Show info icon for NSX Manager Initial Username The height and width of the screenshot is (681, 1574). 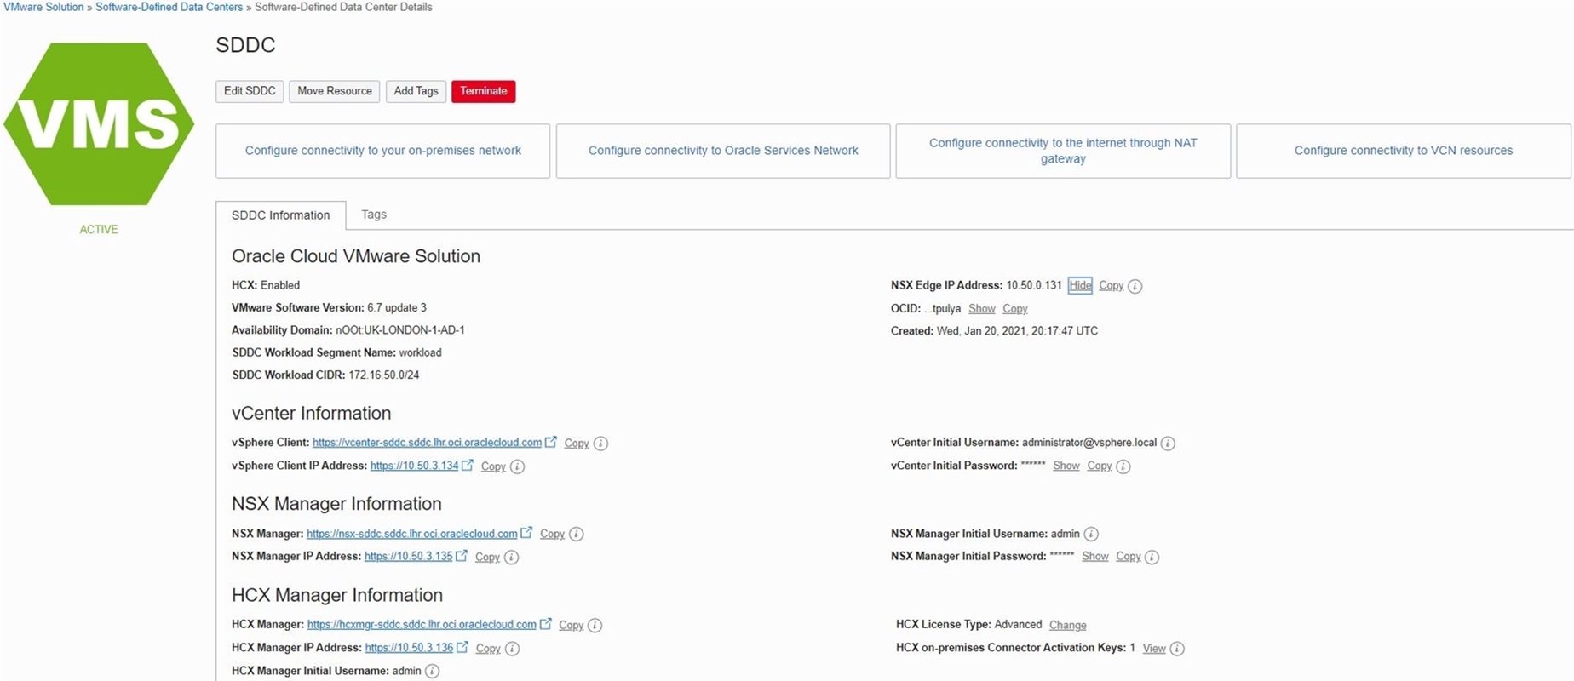[x=1091, y=535]
